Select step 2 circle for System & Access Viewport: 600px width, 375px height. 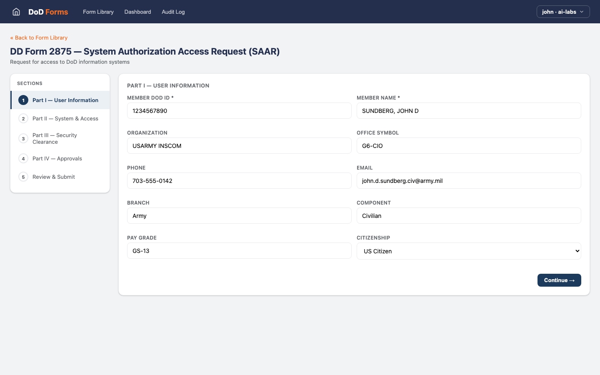23,119
